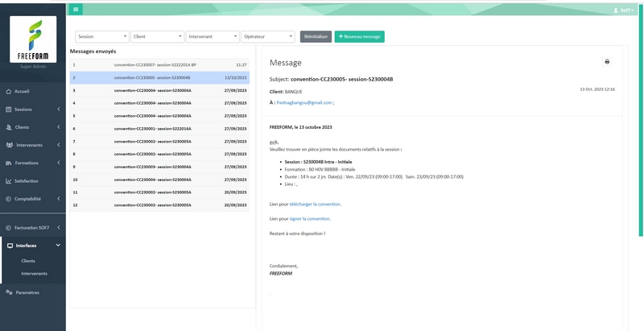The width and height of the screenshot is (644, 331).
Task: Click the Réinitialiser button
Action: click(x=316, y=36)
